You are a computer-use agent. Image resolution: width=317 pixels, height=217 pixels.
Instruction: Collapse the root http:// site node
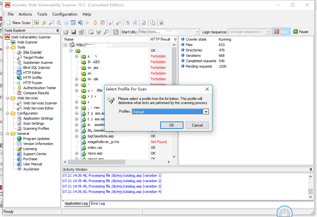point(65,45)
